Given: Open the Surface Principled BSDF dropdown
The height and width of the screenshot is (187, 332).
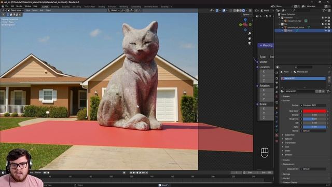Looking at the screenshot, I should (313, 105).
